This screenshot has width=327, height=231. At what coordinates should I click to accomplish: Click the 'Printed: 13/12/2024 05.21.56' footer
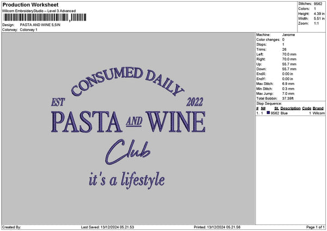pyautogui.click(x=217, y=227)
